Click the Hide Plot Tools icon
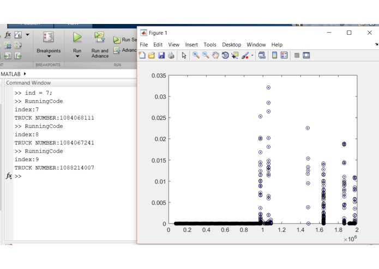The image size is (379, 269). point(297,56)
